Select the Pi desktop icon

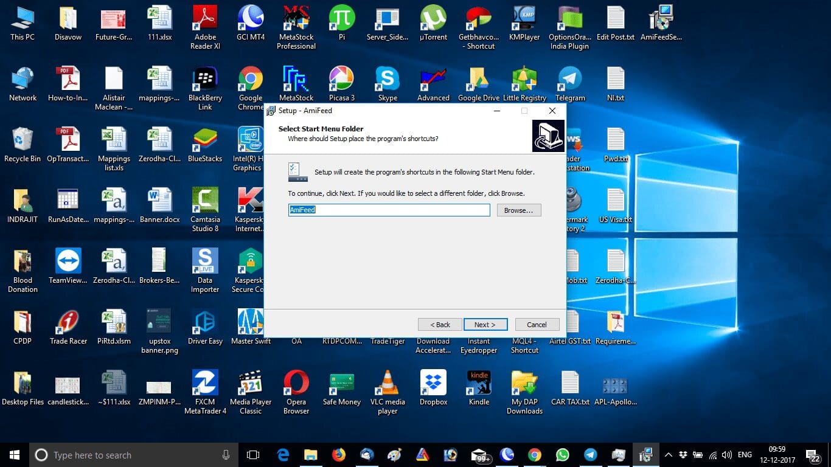(x=342, y=22)
